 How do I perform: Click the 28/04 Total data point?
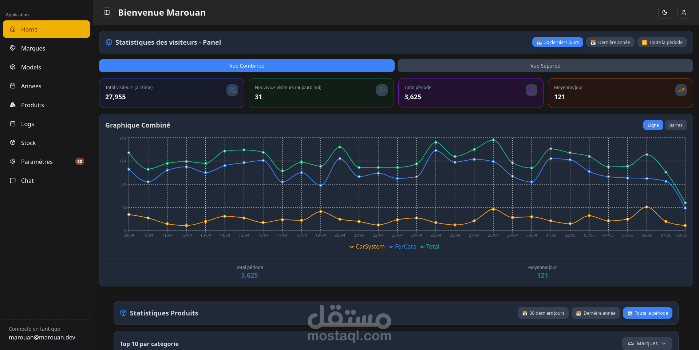coord(493,140)
